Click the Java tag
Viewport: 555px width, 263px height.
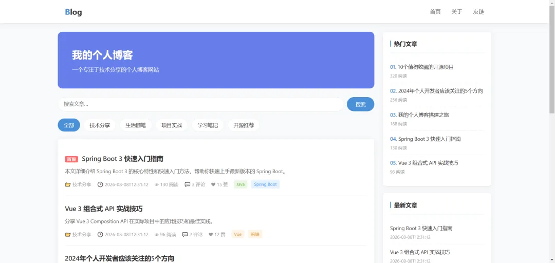[x=240, y=184]
